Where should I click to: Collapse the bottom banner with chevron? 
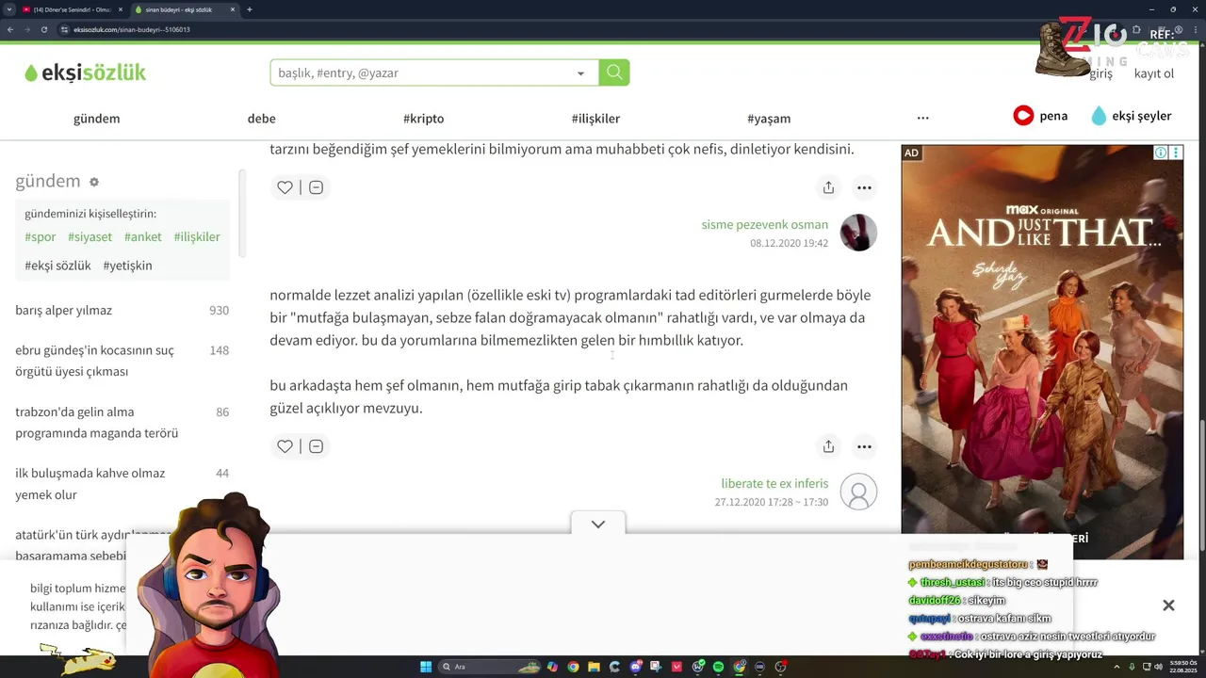pos(598,524)
